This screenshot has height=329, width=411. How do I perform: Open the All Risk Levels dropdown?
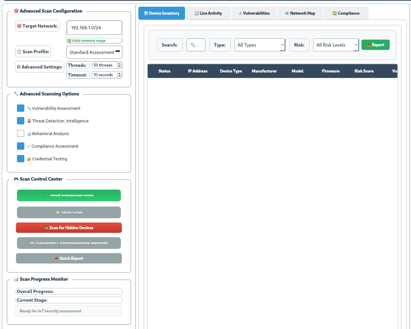[x=336, y=45]
